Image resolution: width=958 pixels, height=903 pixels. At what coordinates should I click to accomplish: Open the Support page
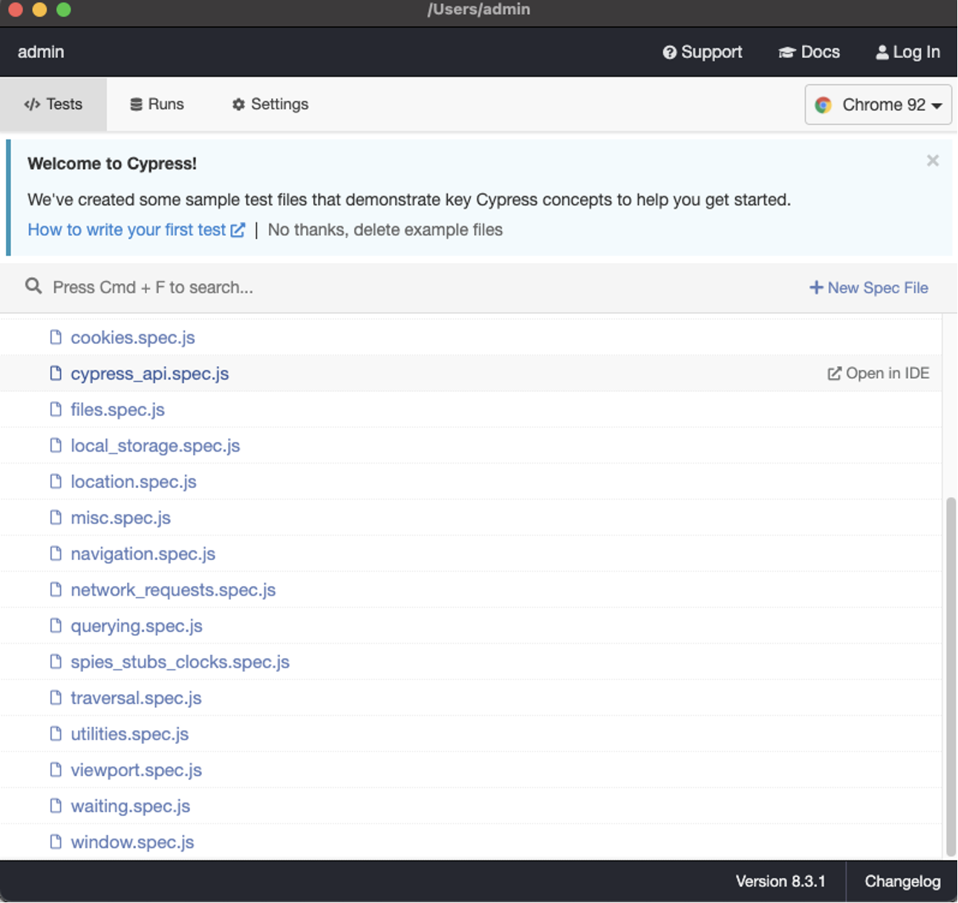click(x=703, y=52)
